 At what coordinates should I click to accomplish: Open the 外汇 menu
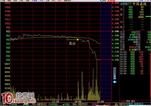(x=53, y=1)
